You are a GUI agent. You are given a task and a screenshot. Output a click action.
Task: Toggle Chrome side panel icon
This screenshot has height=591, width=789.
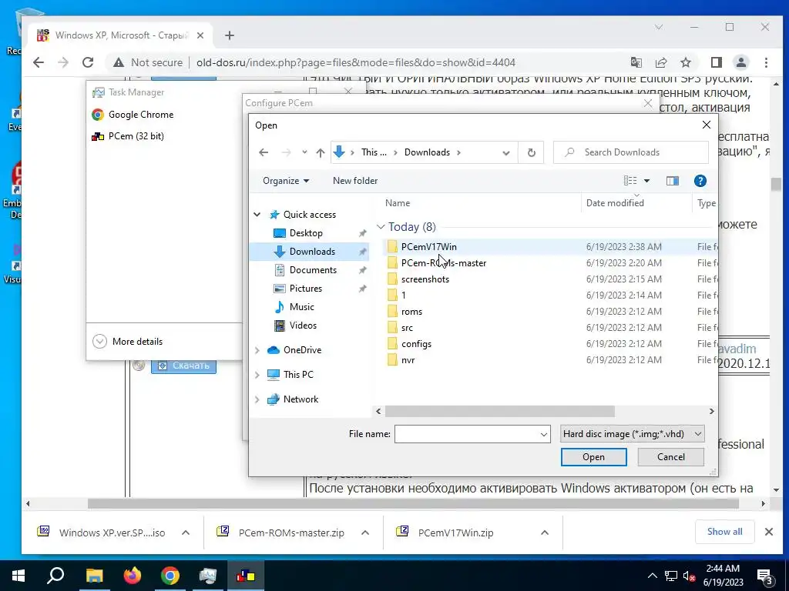click(x=716, y=62)
